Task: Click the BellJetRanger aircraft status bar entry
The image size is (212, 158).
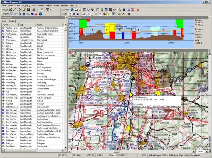Action: point(158,155)
